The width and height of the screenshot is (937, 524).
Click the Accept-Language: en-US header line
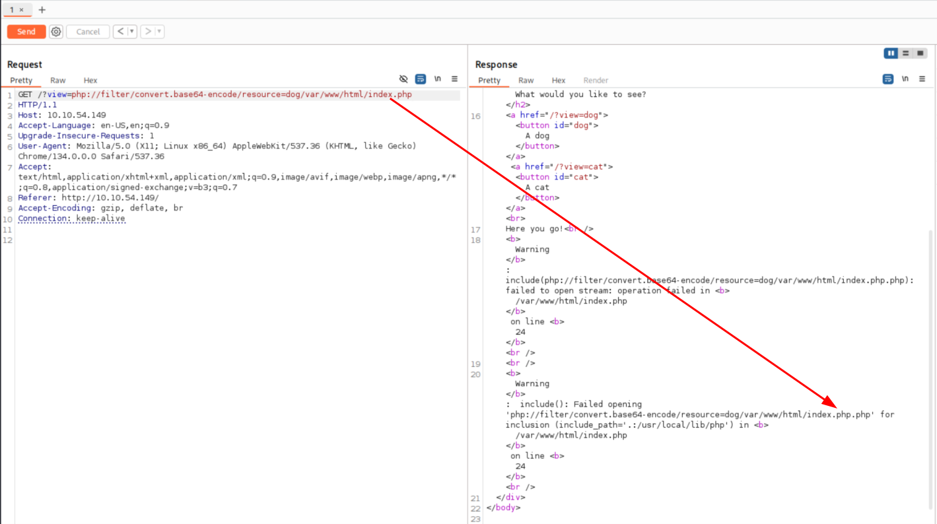click(94, 125)
